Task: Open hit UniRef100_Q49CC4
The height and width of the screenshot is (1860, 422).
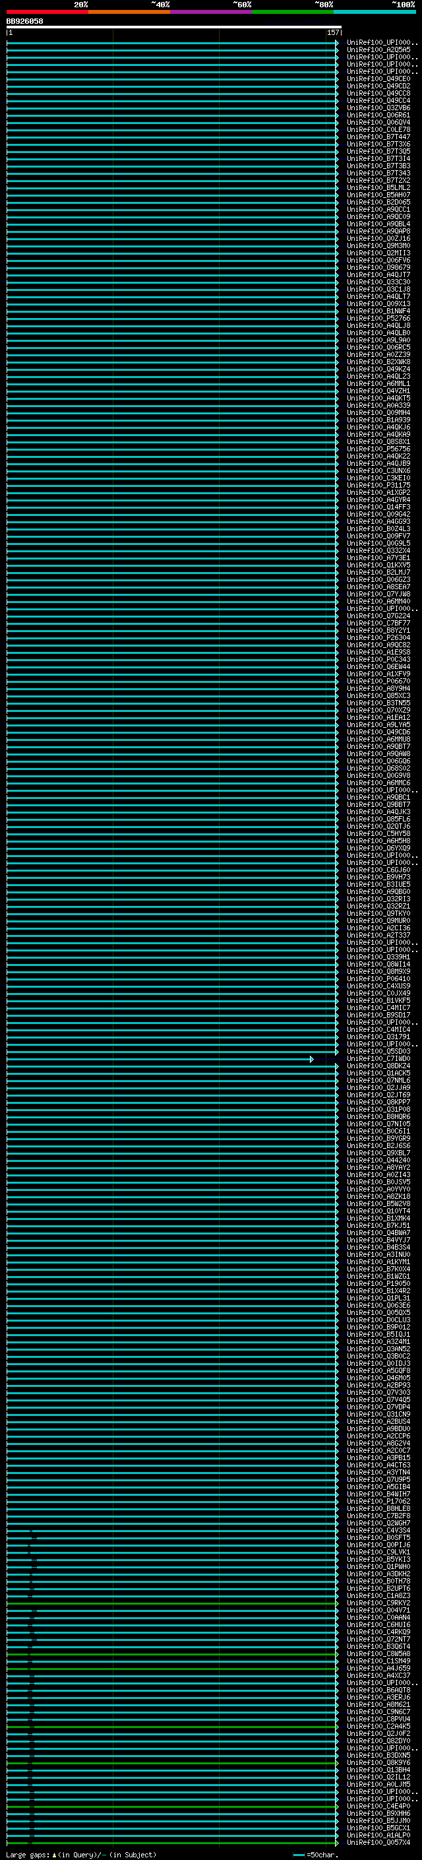Action: pyautogui.click(x=378, y=100)
